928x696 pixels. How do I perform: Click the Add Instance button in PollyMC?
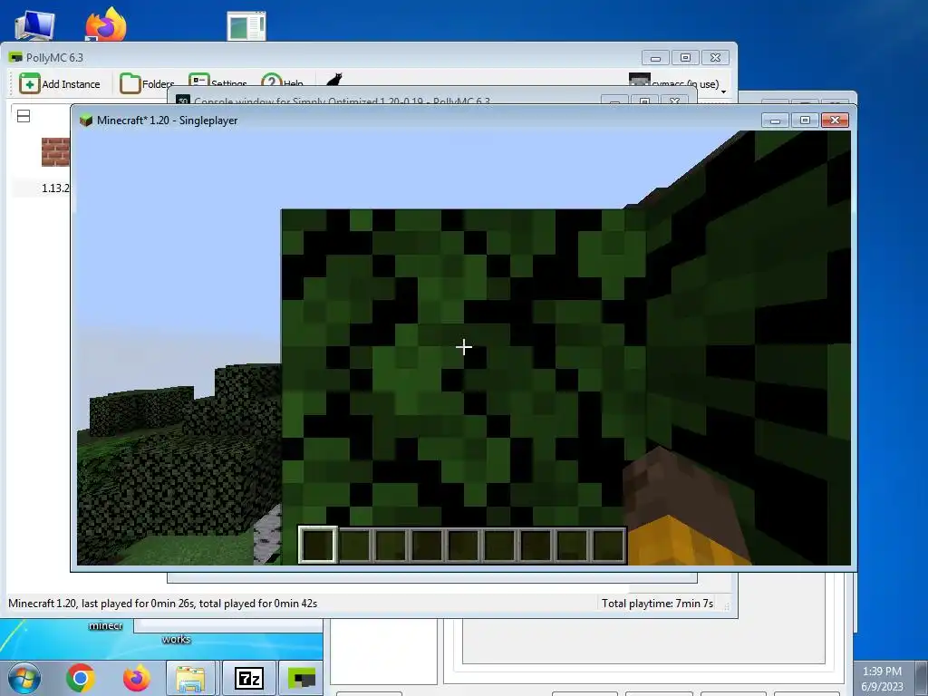click(x=60, y=83)
